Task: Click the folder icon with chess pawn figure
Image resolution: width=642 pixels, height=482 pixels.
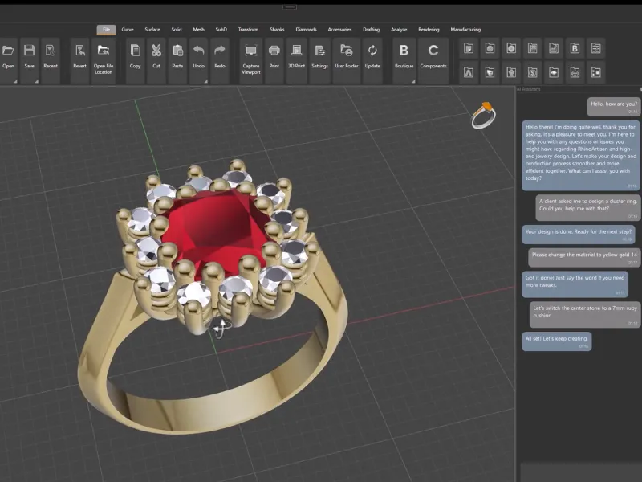Action: point(511,72)
